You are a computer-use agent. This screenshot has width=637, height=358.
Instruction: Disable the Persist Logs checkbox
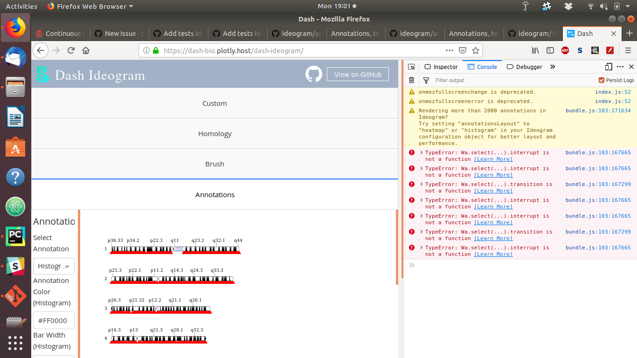pos(601,80)
